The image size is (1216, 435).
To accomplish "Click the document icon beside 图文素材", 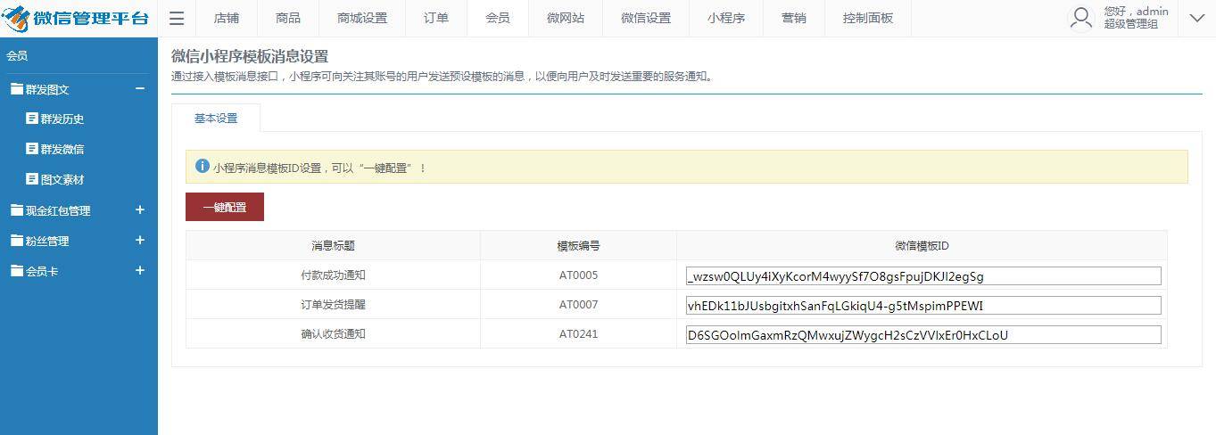I will 32,179.
